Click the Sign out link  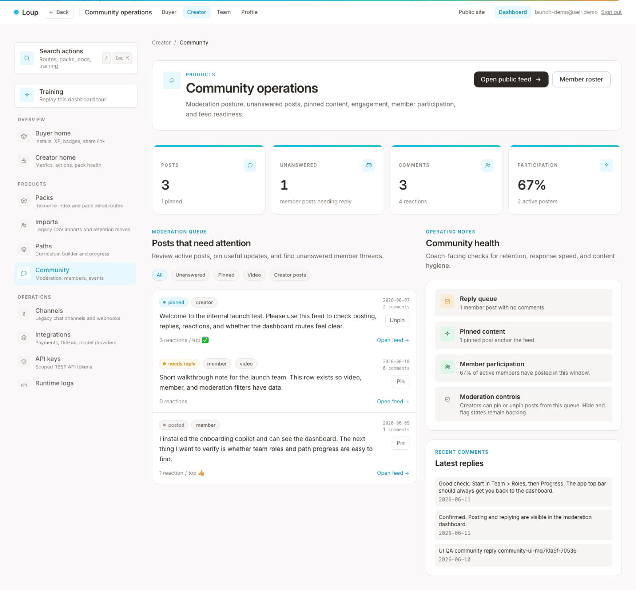(611, 12)
